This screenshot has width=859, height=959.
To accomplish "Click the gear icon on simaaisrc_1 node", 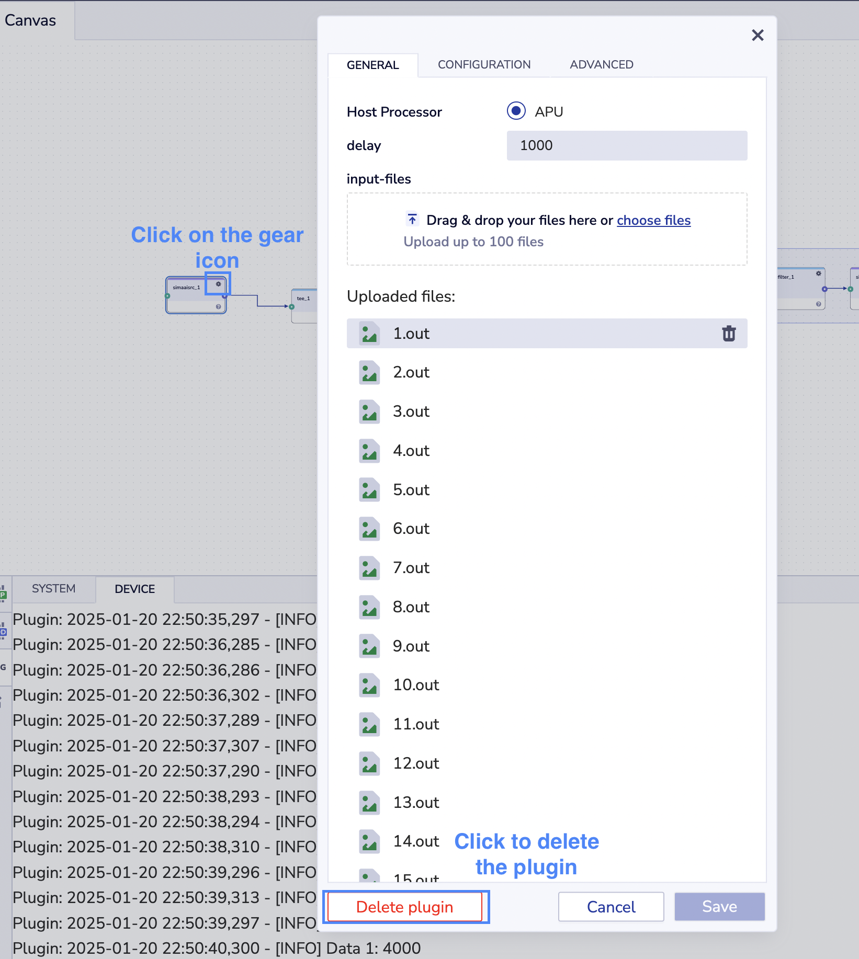I will tap(218, 284).
